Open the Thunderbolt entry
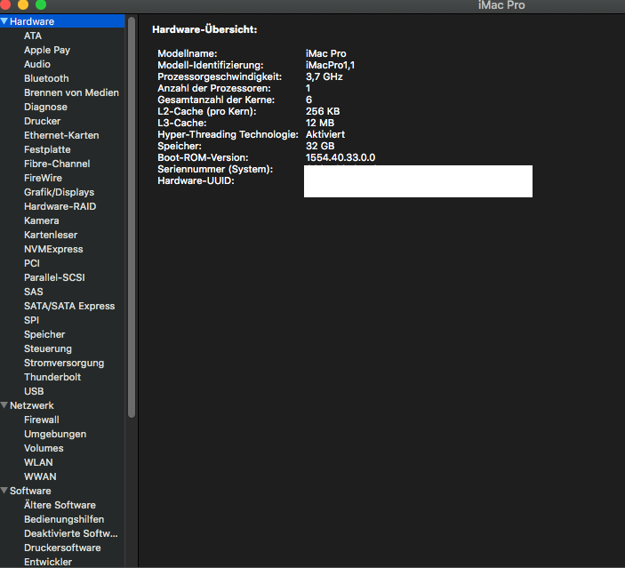625x568 pixels. point(52,377)
